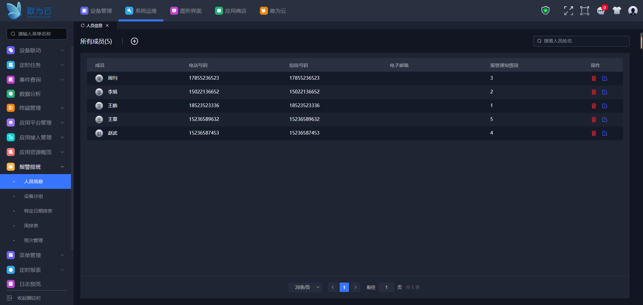
Task: Go to page 1 pagination button
Action: coord(344,287)
